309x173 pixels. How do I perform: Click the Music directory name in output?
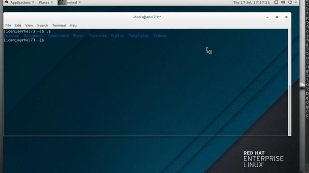pyautogui.click(x=78, y=36)
